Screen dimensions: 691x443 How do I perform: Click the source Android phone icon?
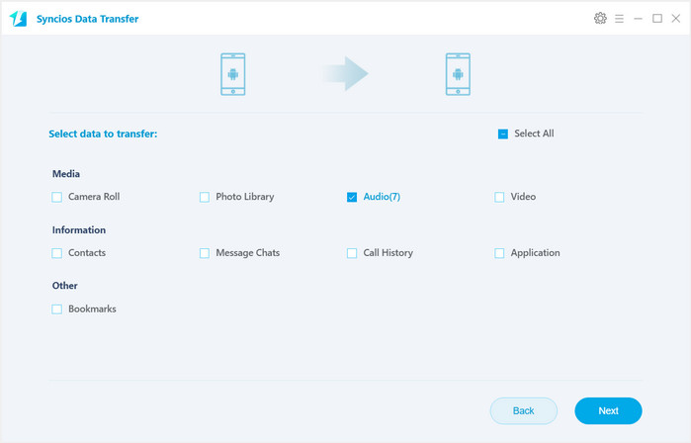pyautogui.click(x=232, y=74)
